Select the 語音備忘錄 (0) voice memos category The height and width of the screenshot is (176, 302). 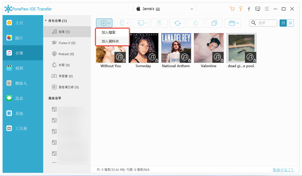tap(67, 87)
